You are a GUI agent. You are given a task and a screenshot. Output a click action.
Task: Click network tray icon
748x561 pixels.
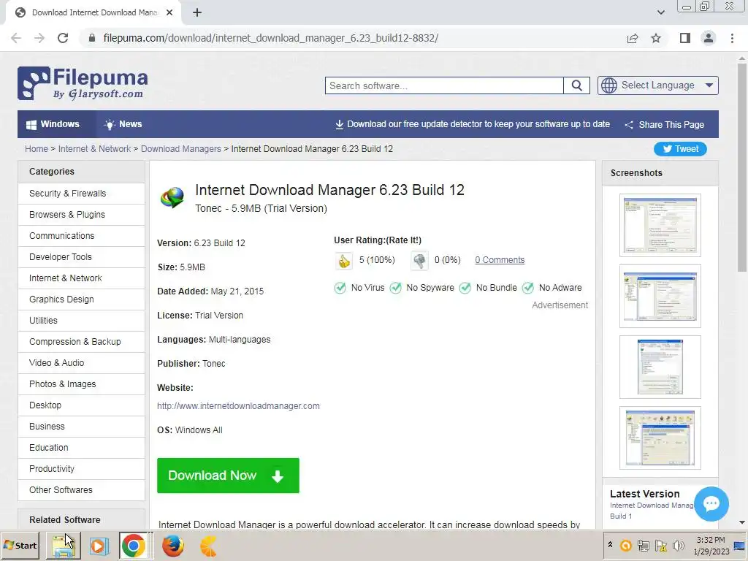point(644,546)
